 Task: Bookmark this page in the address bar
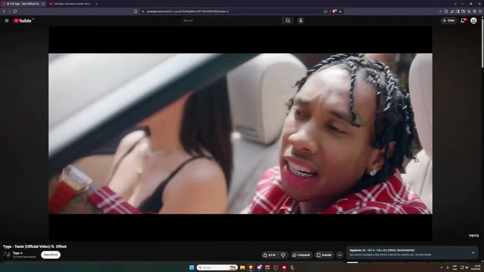click(x=135, y=11)
